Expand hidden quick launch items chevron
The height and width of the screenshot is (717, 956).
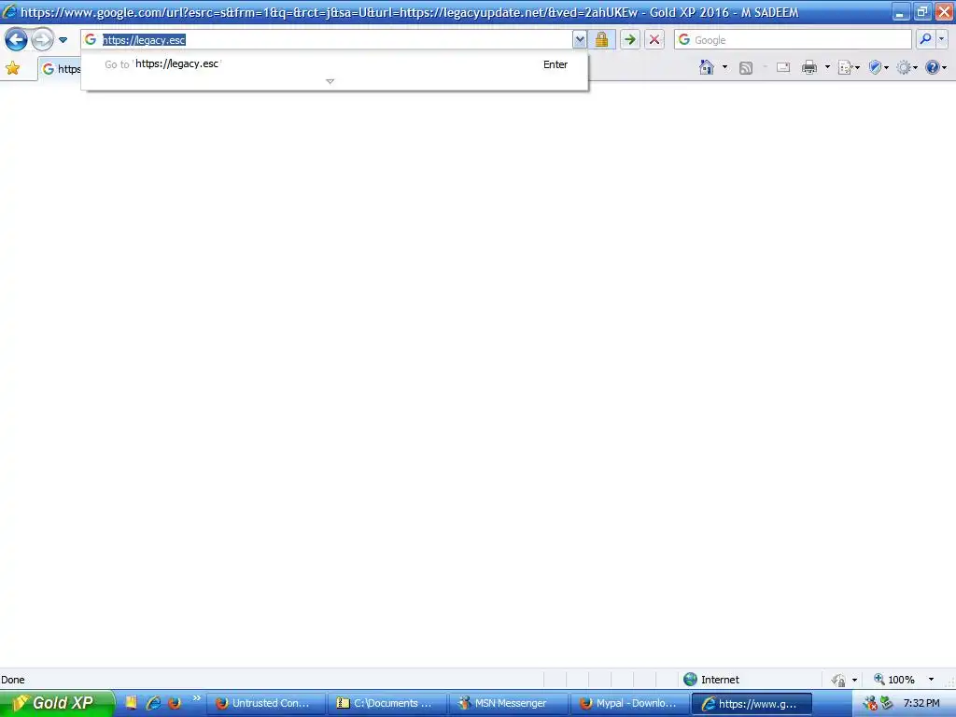click(196, 698)
